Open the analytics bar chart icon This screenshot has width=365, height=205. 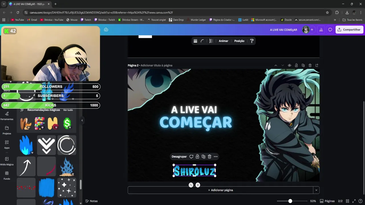[321, 30]
